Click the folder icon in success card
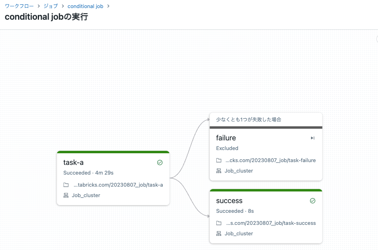This screenshot has width=378, height=251. pos(219,223)
